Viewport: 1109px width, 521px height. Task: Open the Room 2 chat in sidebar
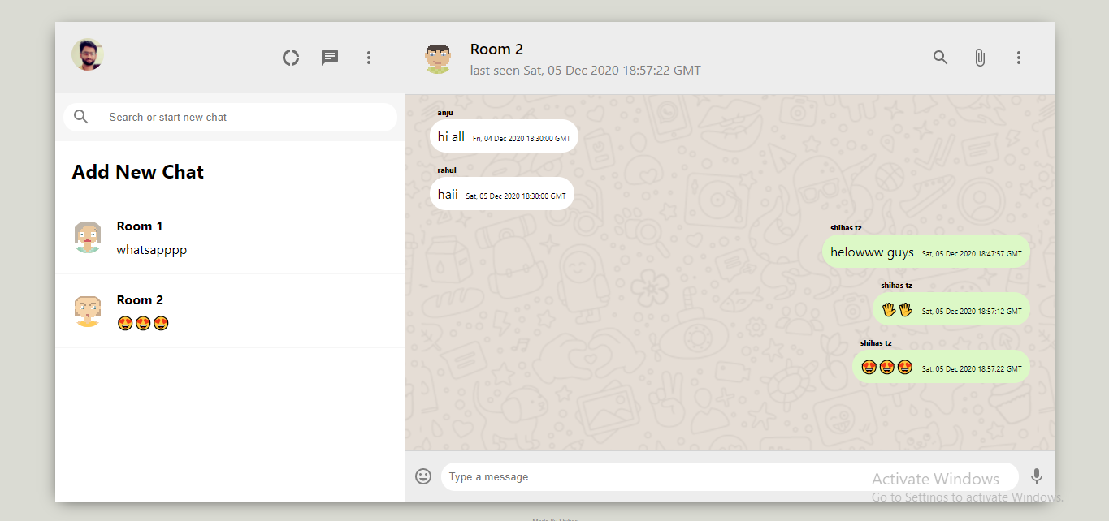pyautogui.click(x=230, y=311)
